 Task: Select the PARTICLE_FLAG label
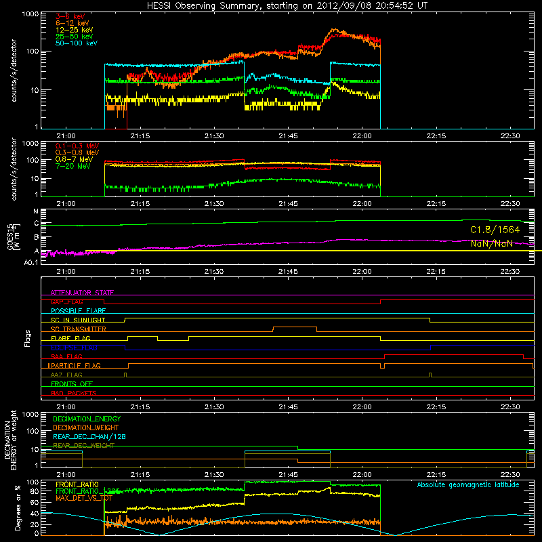[x=75, y=365]
